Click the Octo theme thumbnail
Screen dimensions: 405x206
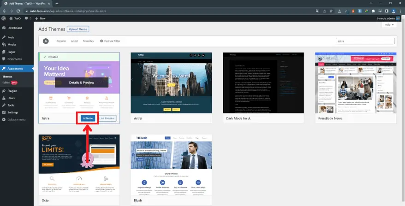(x=79, y=165)
